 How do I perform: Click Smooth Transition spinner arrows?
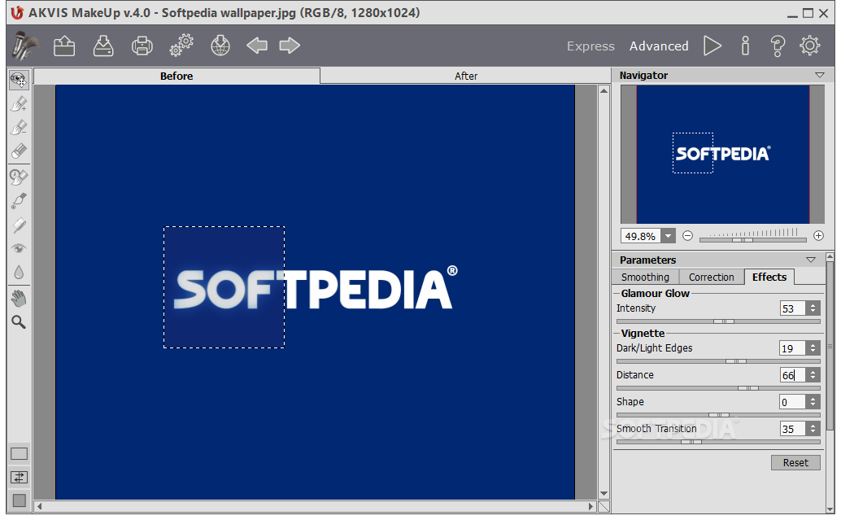(813, 429)
